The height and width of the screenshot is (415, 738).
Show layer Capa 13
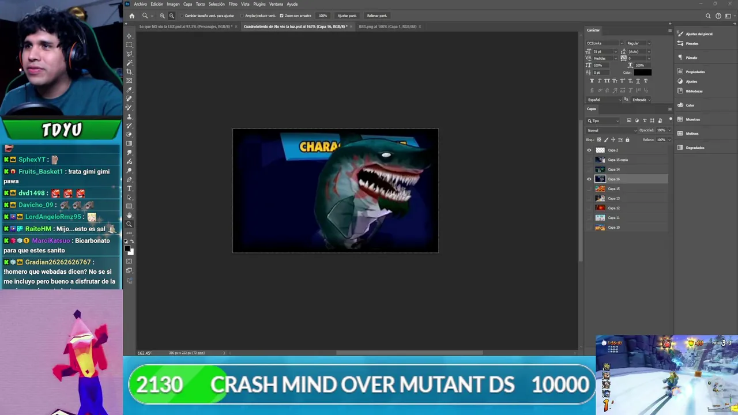pyautogui.click(x=589, y=198)
